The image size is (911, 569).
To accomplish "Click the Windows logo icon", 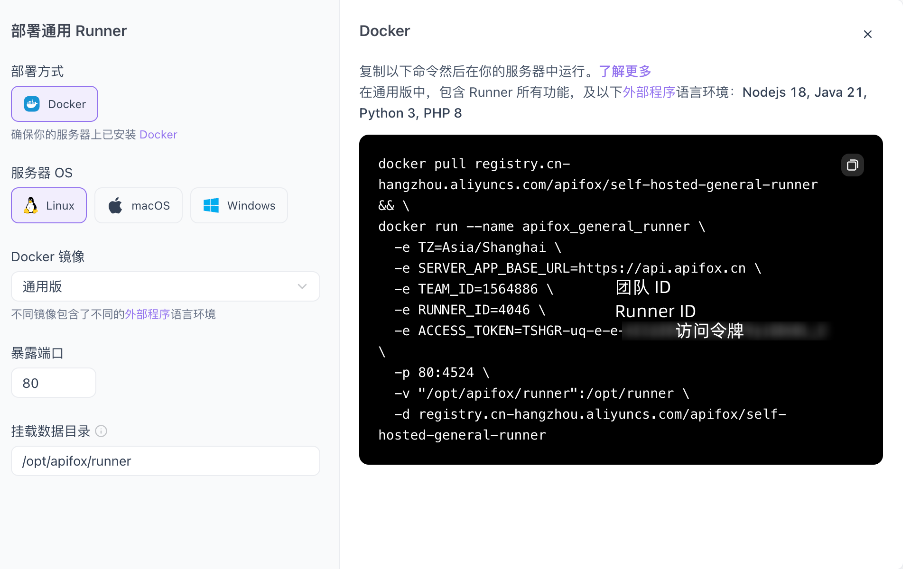I will 211,205.
